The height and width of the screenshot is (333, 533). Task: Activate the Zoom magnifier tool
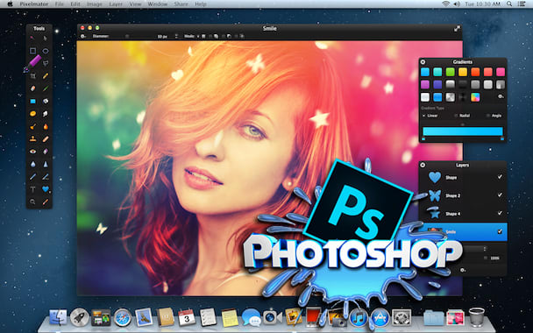click(32, 202)
